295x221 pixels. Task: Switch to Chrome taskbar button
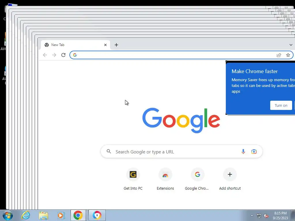pyautogui.click(x=78, y=215)
